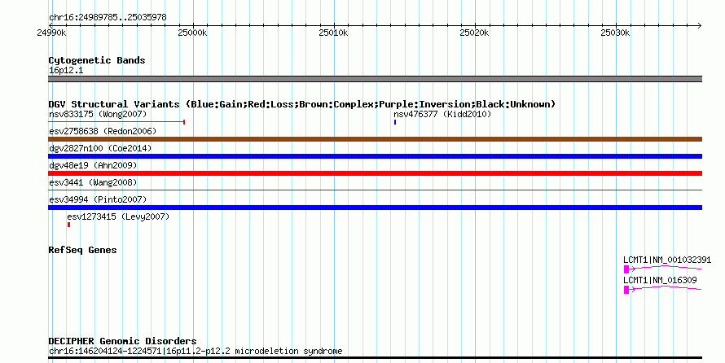Click the 24990k ruler tick label

[51, 33]
